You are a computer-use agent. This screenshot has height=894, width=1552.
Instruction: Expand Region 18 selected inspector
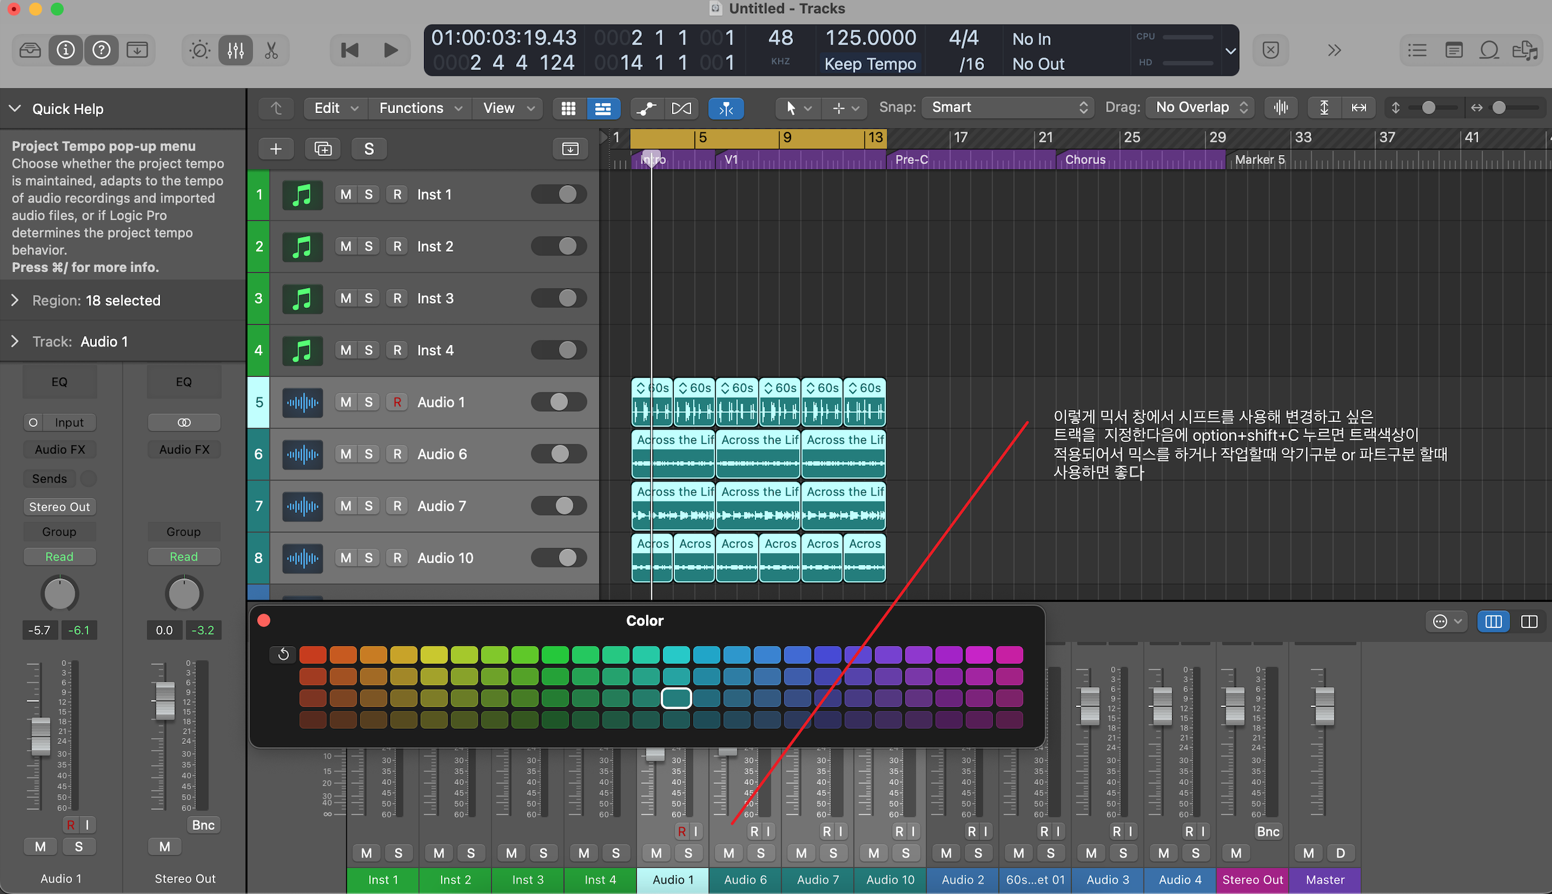coord(15,300)
